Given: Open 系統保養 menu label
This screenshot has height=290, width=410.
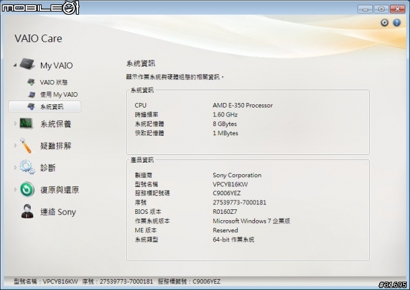Looking at the screenshot, I should click(x=56, y=124).
